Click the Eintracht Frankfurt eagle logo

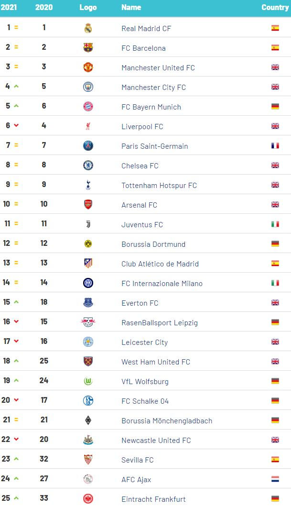click(88, 499)
